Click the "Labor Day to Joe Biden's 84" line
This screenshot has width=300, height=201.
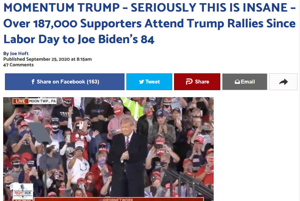point(79,39)
